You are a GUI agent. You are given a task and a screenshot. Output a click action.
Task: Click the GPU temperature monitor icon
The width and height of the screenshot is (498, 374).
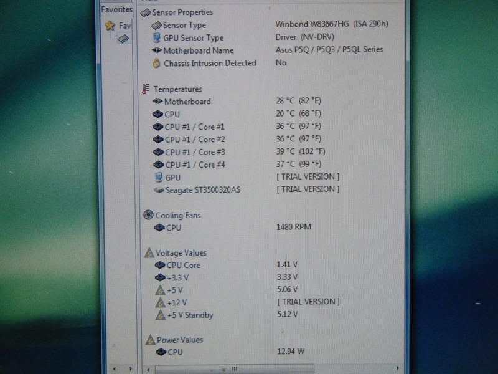click(x=159, y=177)
